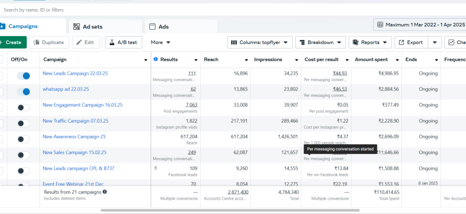Click the 7,063 post engagements value
Screen dimensions: 466x214
(x=192, y=105)
